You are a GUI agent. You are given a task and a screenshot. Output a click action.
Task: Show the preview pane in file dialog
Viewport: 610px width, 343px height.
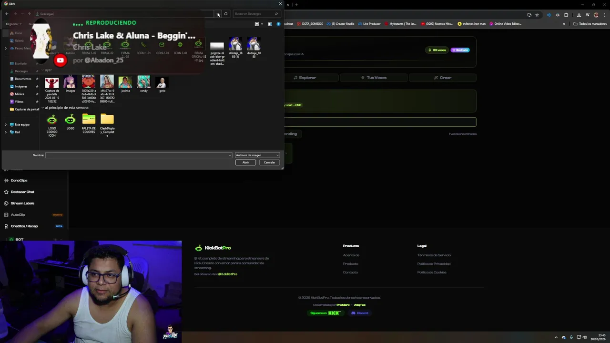(270, 24)
